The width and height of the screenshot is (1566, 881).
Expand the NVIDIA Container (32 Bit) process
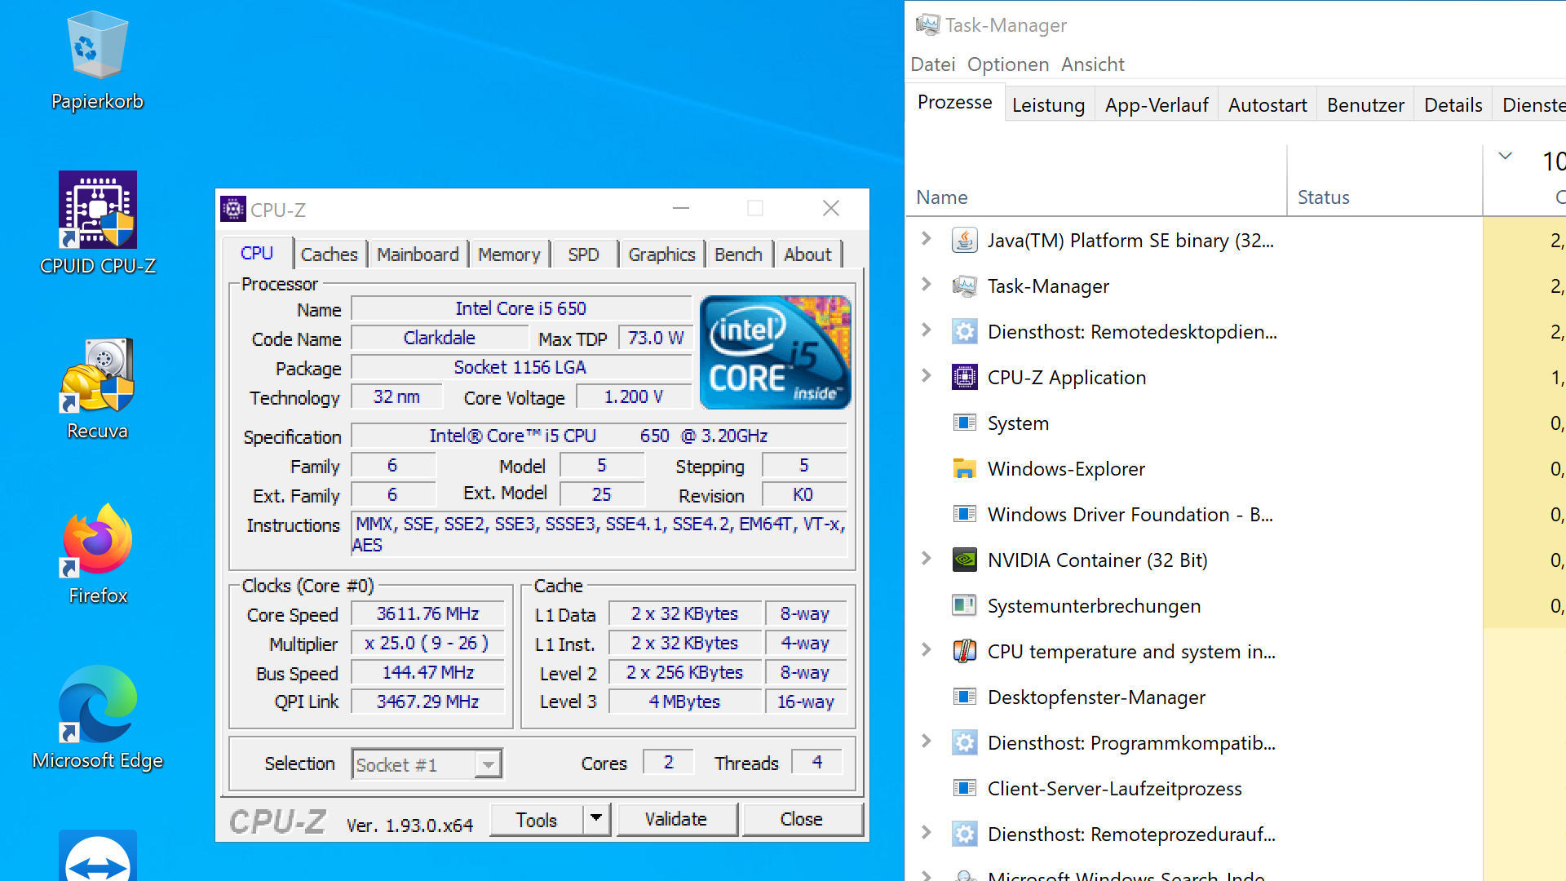pyautogui.click(x=927, y=559)
